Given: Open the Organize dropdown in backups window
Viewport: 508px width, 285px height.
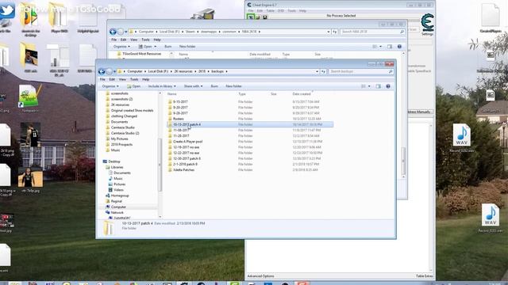Looking at the screenshot, I should 110,86.
